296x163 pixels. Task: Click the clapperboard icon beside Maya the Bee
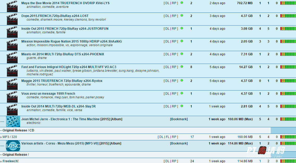click(x=12, y=6)
